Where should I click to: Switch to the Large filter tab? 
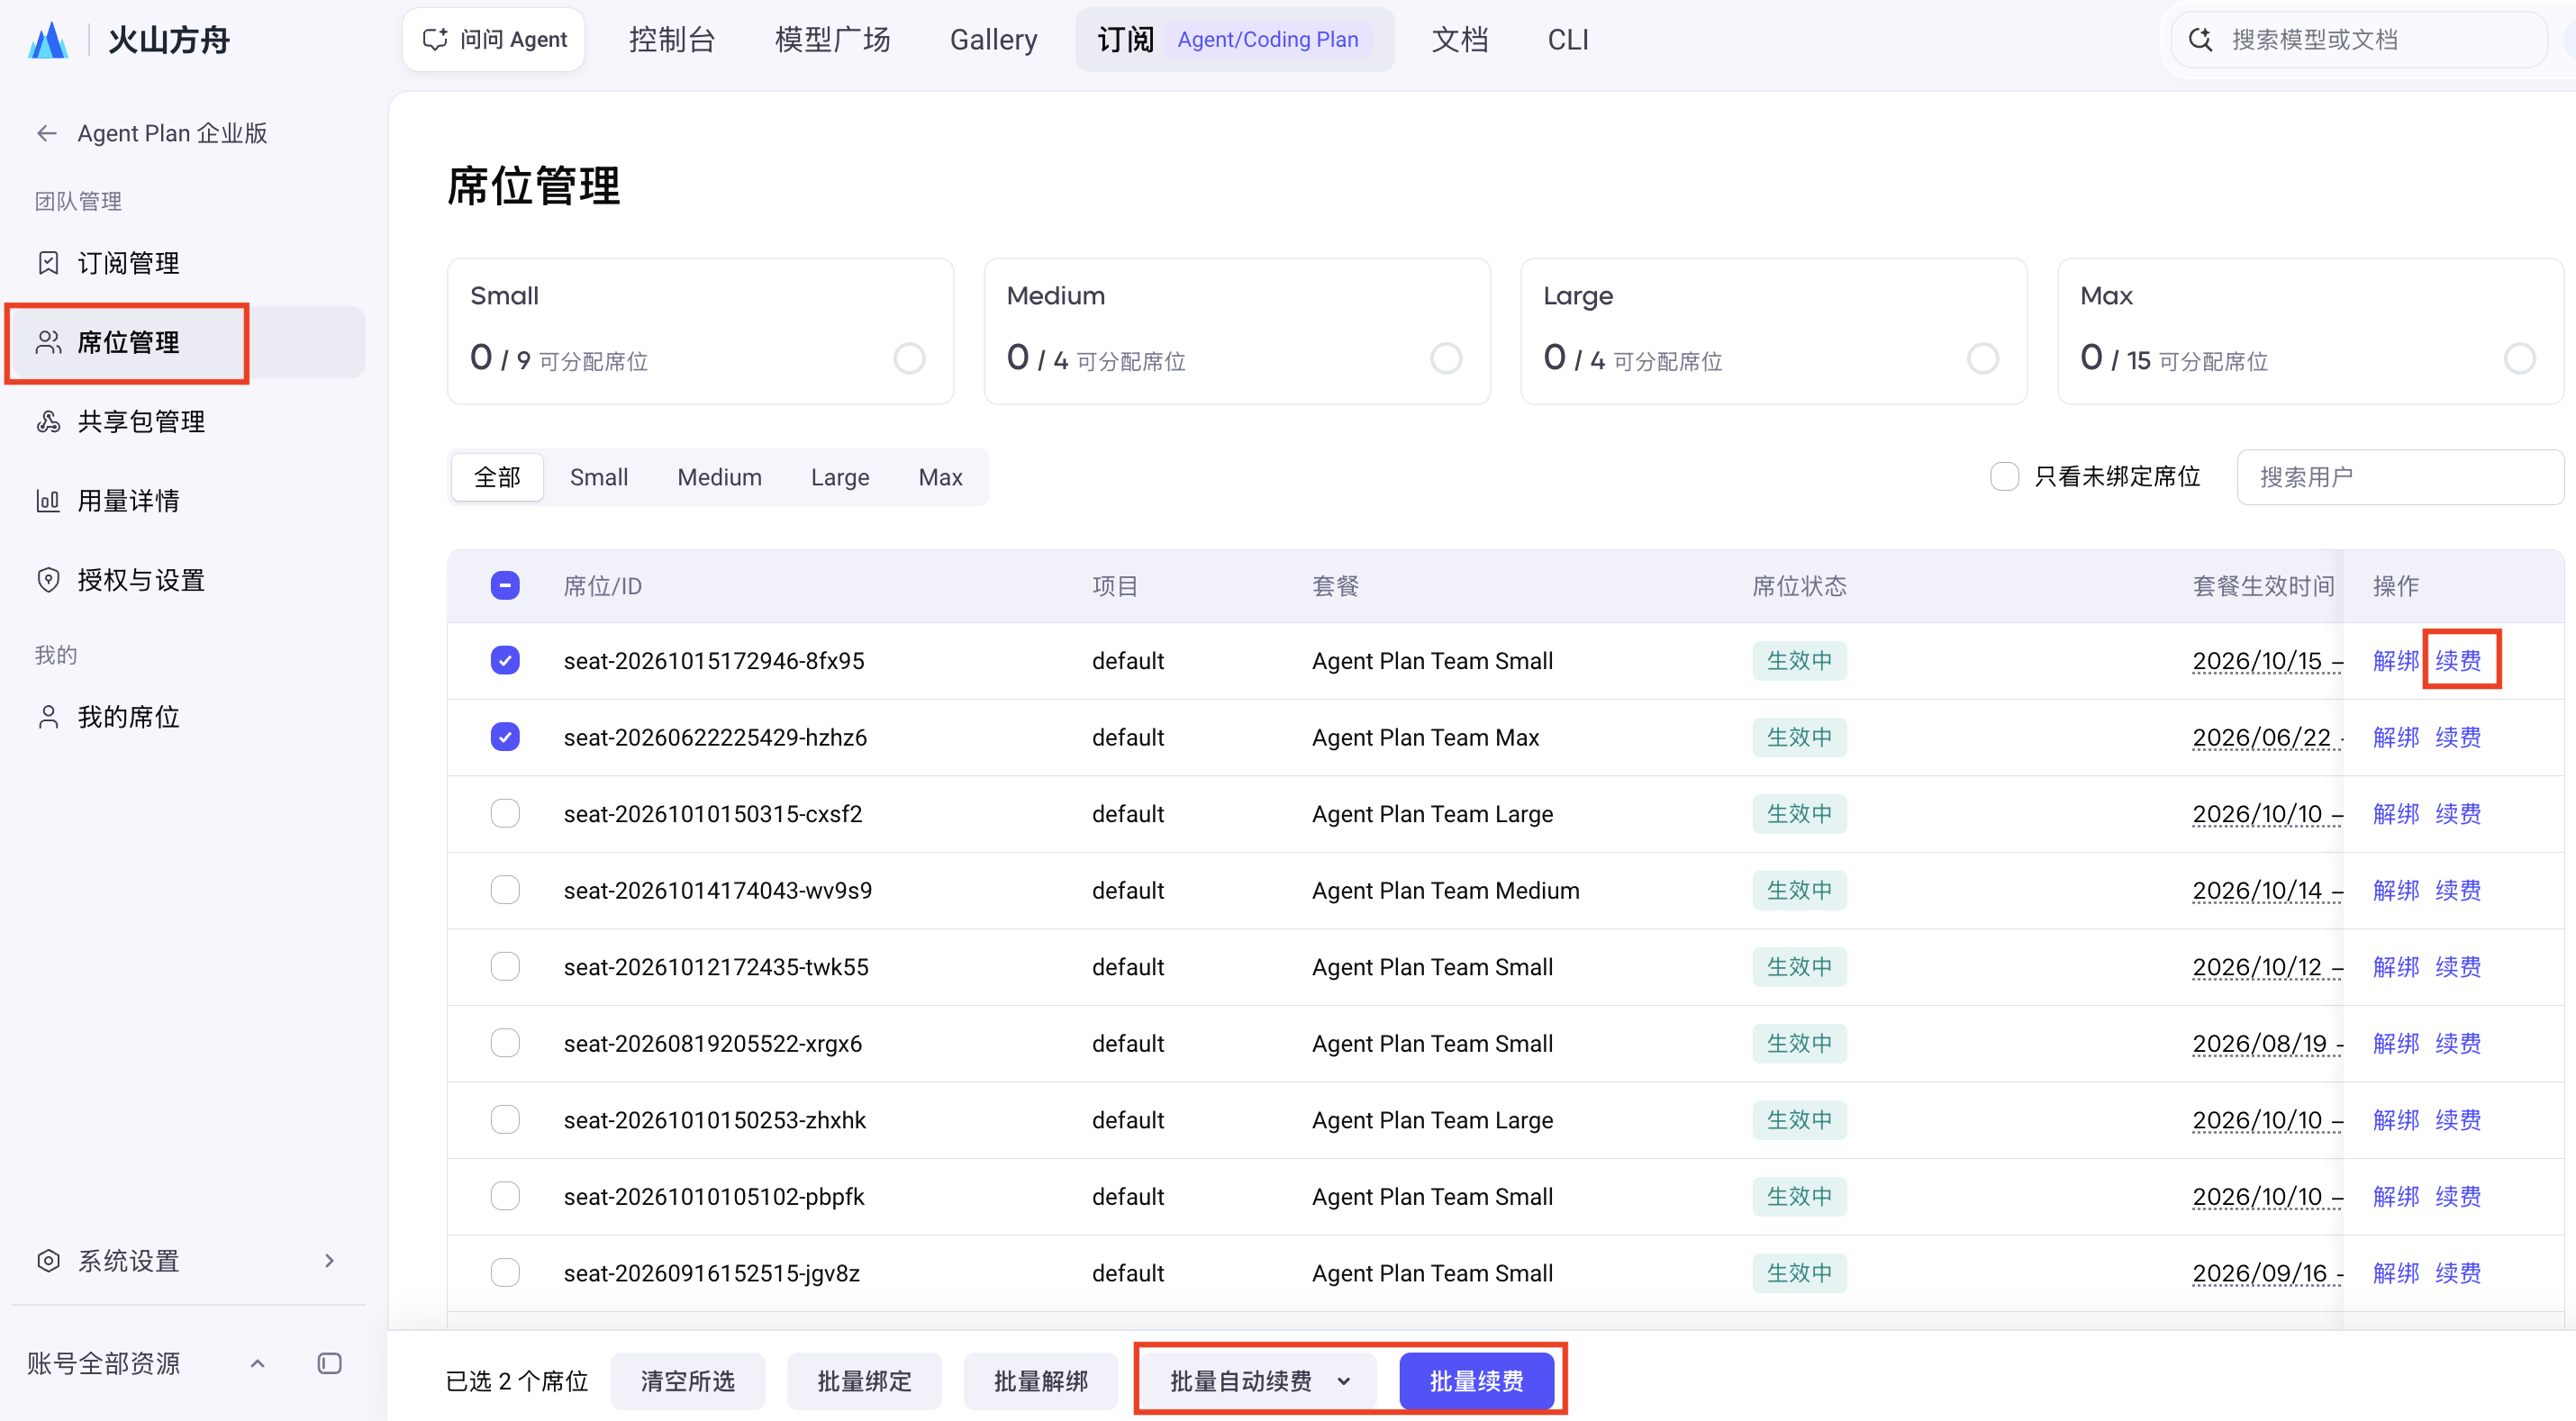coord(840,477)
